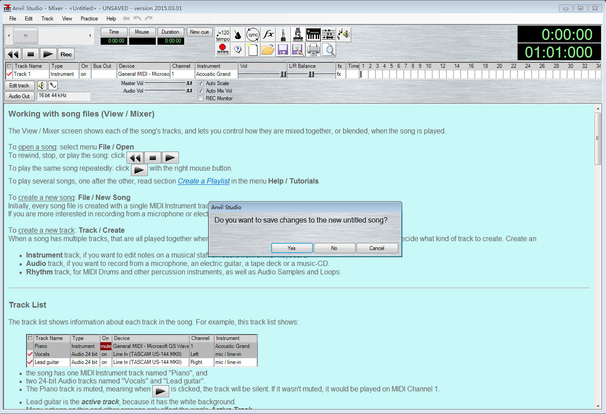Open print preview magnifier icon
This screenshot has height=414, width=606.
tap(329, 50)
